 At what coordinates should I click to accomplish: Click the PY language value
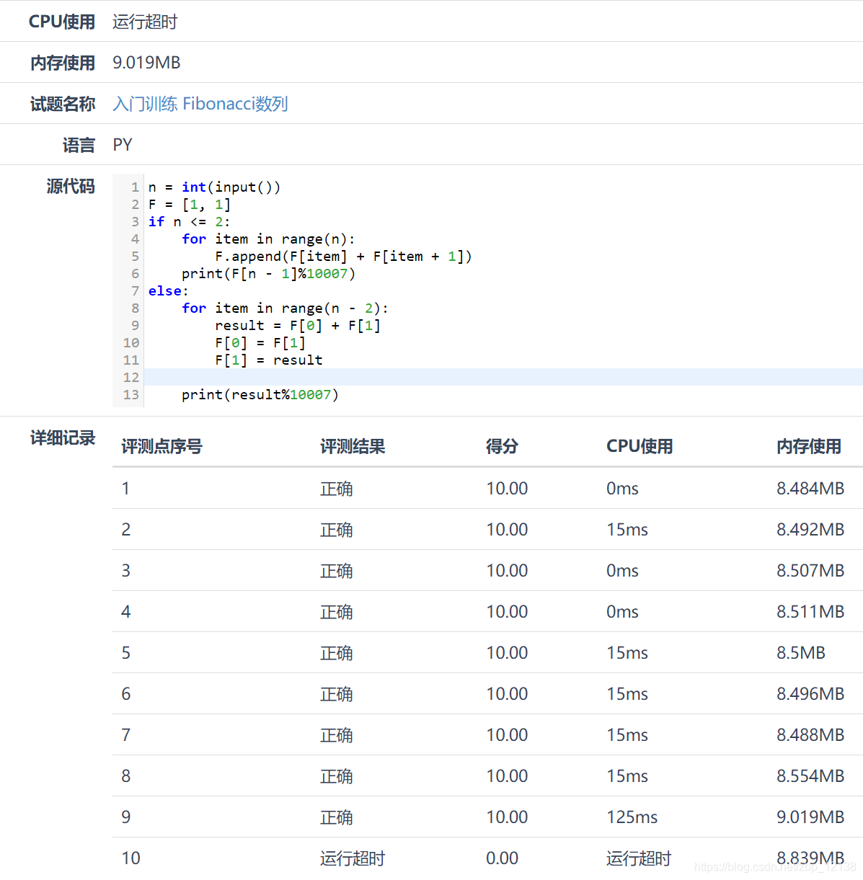pyautogui.click(x=123, y=145)
